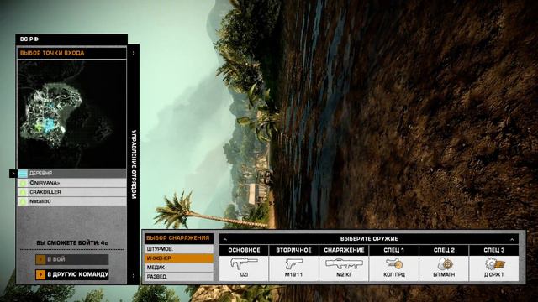Image resolution: width=538 pixels, height=302 pixels.
Task: Select the M1911 secondary pistol icon
Action: pyautogui.click(x=293, y=264)
